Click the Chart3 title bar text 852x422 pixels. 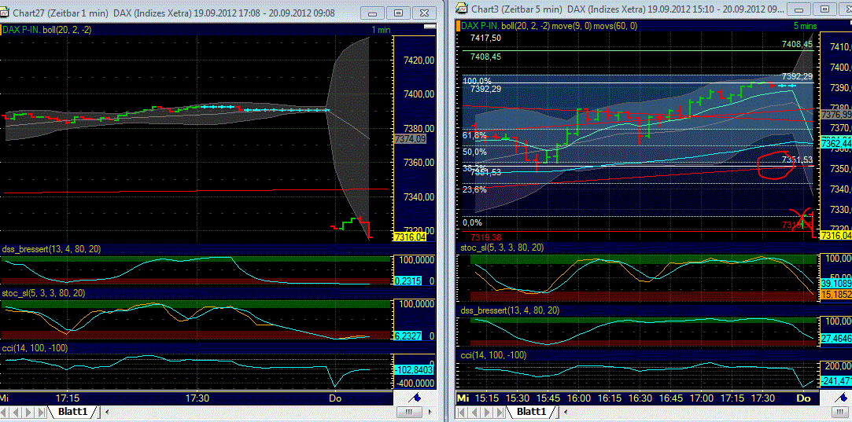point(628,9)
